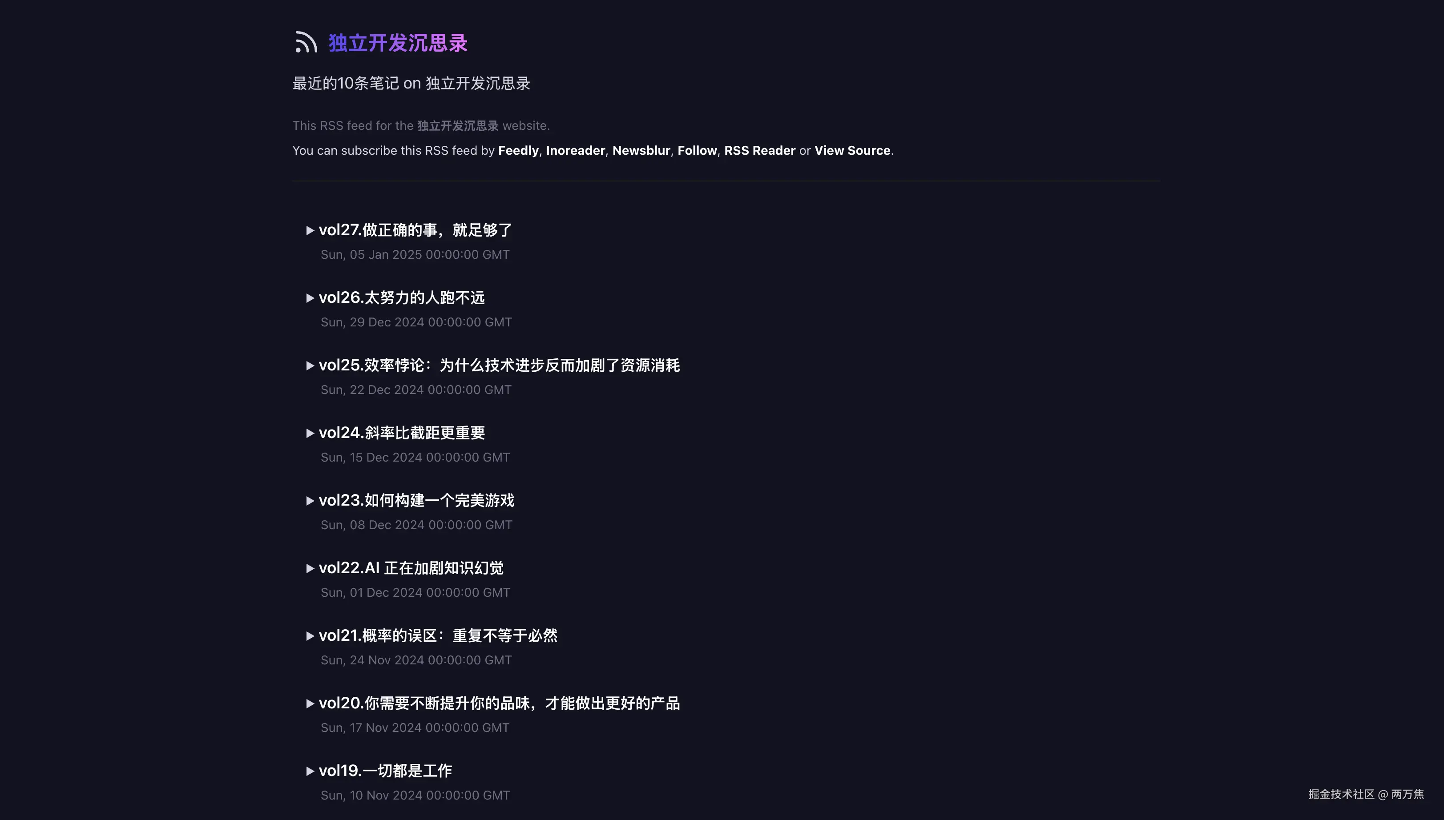Subscribe via the Feedly link
The image size is (1444, 820).
(x=518, y=150)
